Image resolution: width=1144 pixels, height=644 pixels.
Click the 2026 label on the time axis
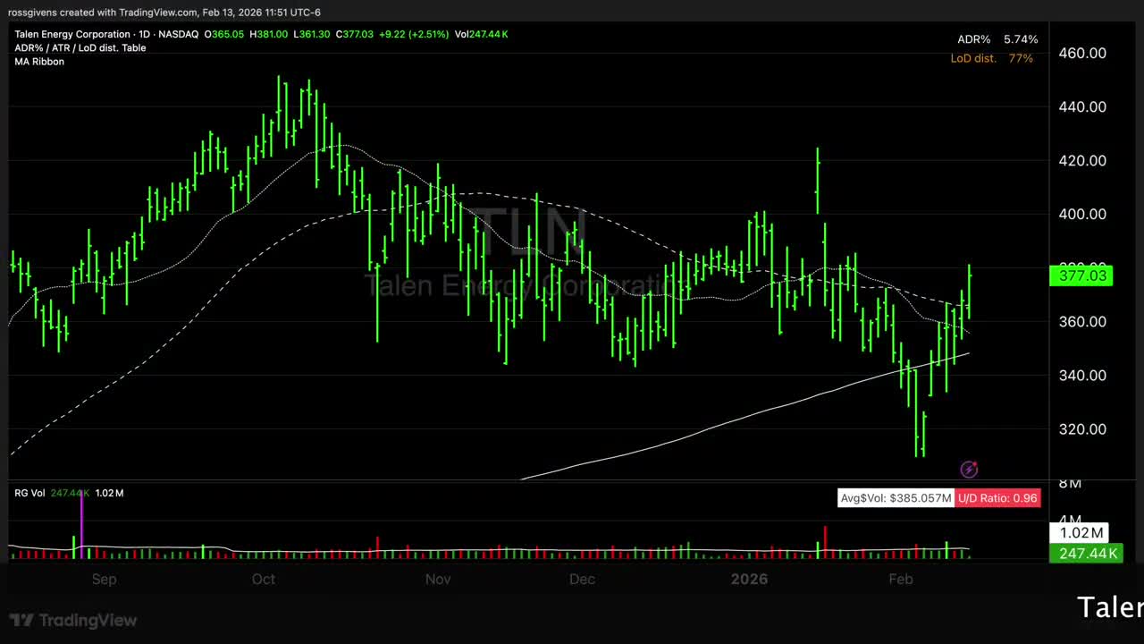[x=749, y=579]
